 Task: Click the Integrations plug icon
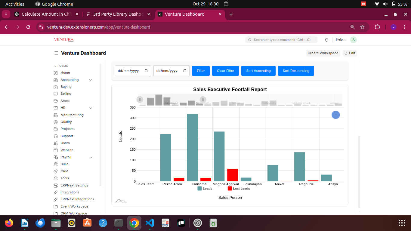pyautogui.click(x=55, y=192)
